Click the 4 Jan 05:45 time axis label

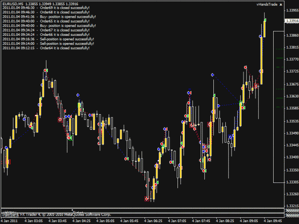(129, 221)
